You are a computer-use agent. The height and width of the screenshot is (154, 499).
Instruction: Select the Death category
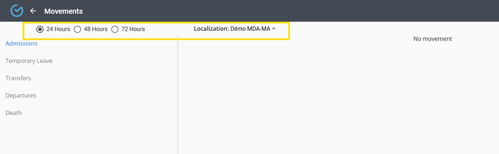point(14,113)
